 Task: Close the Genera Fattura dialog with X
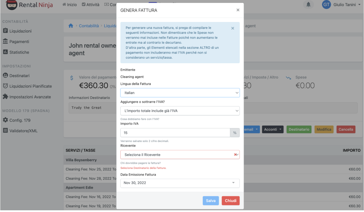pos(238,10)
